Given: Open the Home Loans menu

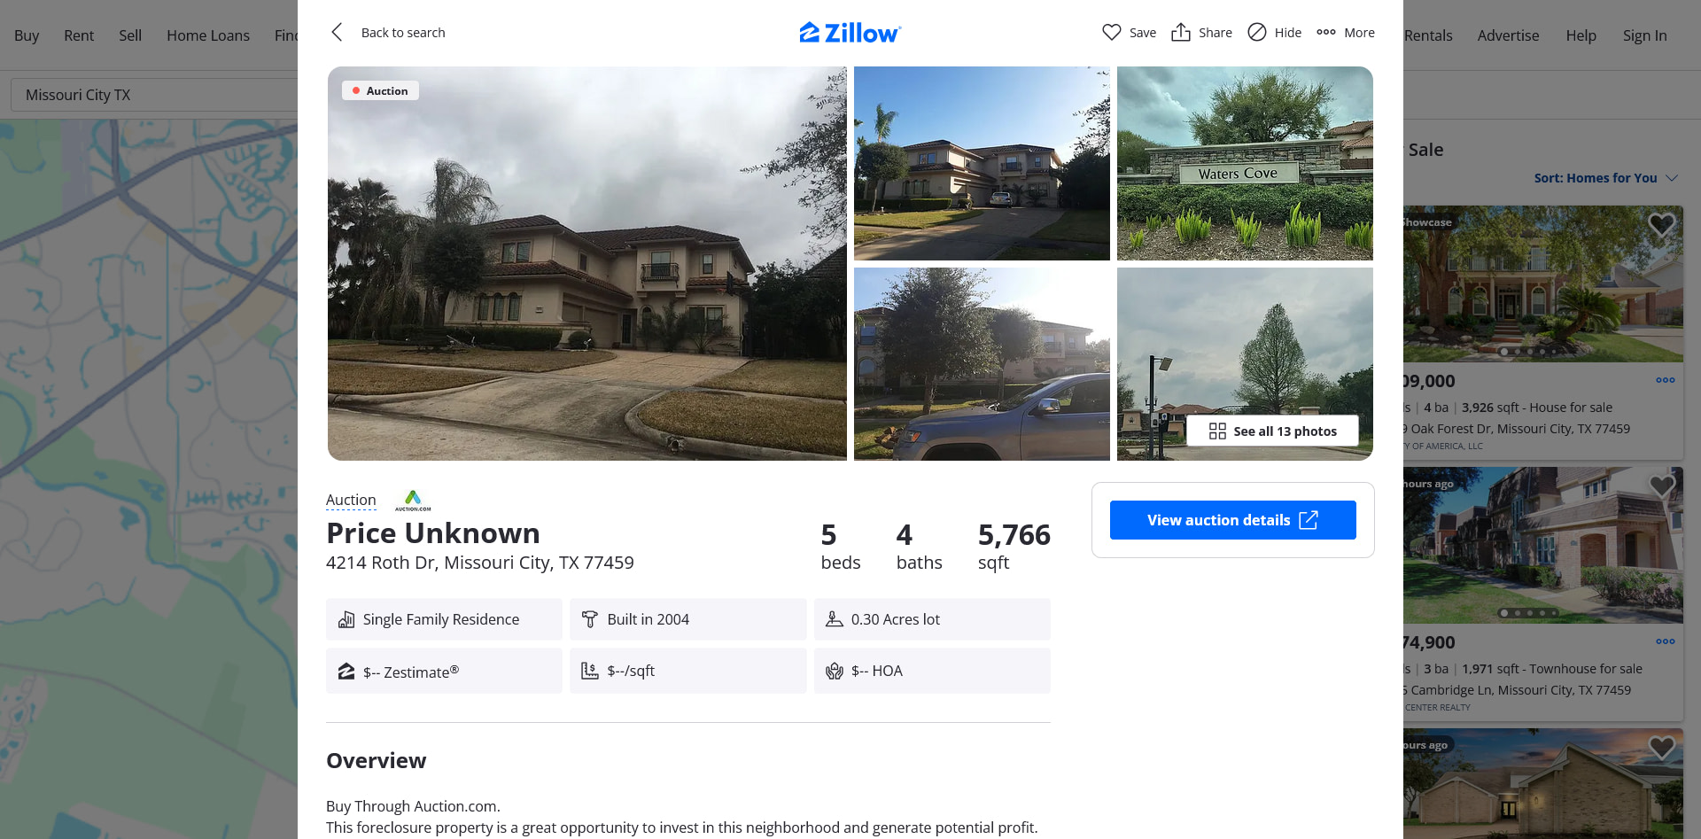Looking at the screenshot, I should coord(208,35).
